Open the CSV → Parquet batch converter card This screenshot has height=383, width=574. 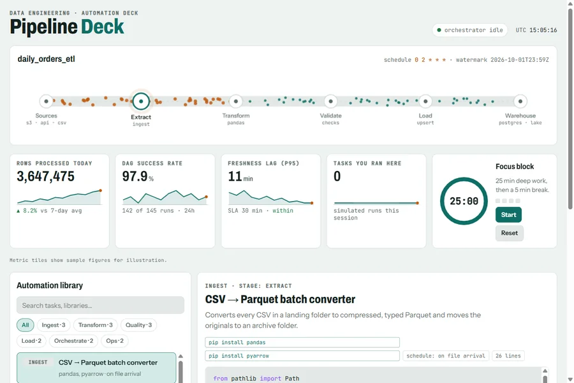pyautogui.click(x=96, y=368)
